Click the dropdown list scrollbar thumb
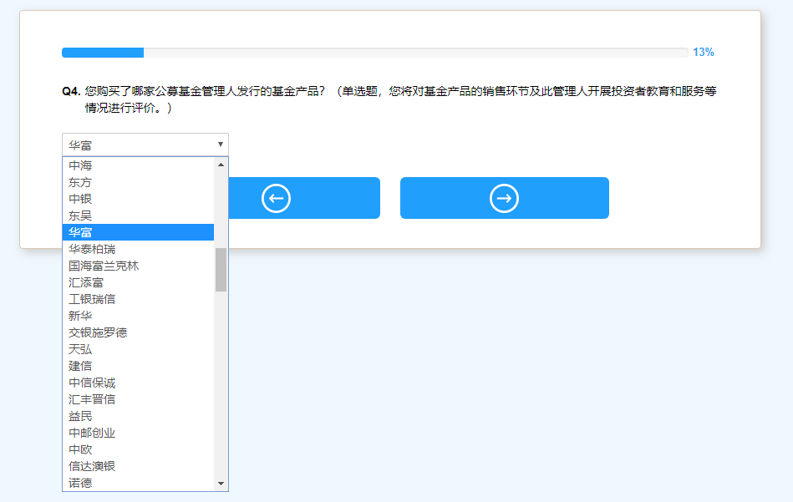This screenshot has width=793, height=502. coord(221,270)
